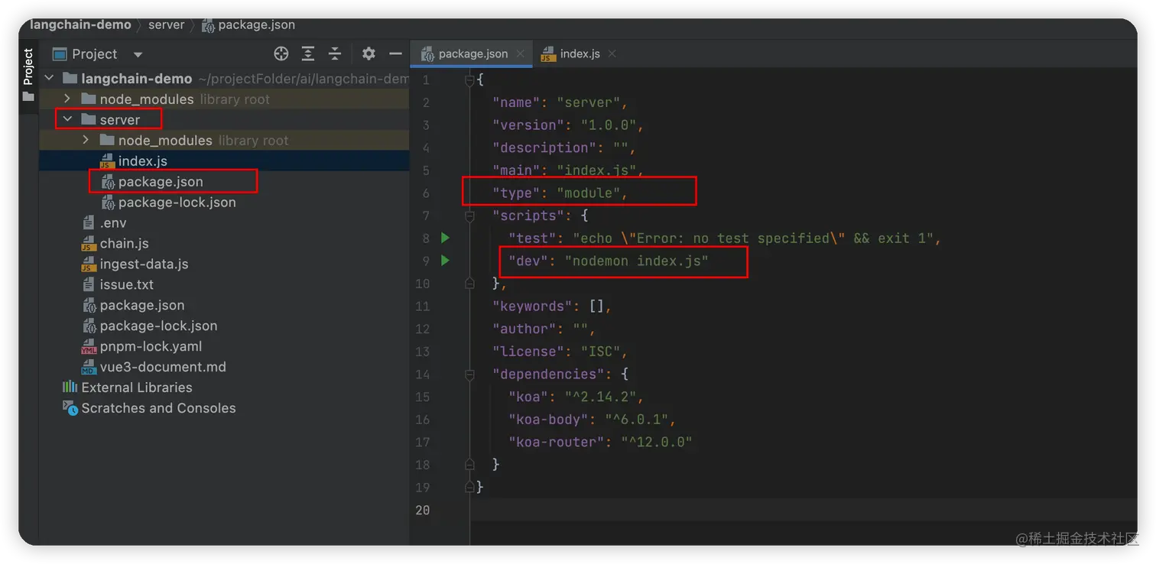The height and width of the screenshot is (564, 1156).
Task: Click the "name" key on line 2
Action: click(x=517, y=102)
